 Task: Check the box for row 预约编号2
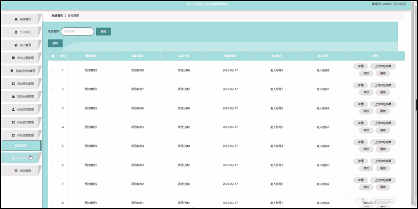[53, 184]
